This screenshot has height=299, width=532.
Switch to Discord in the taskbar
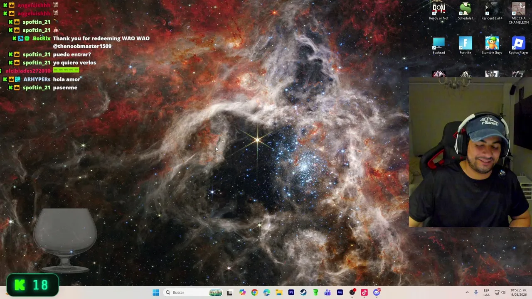click(x=377, y=292)
